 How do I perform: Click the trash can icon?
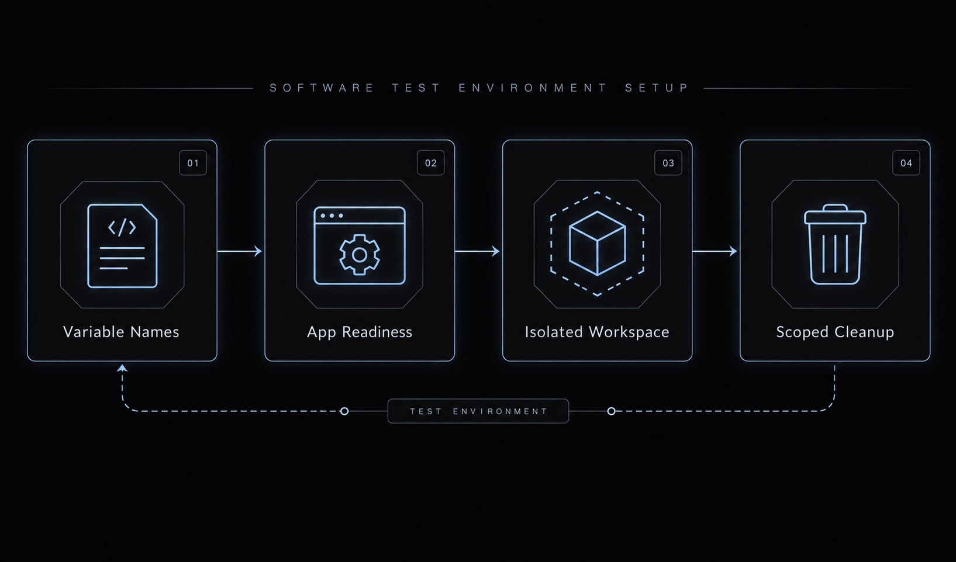(835, 244)
